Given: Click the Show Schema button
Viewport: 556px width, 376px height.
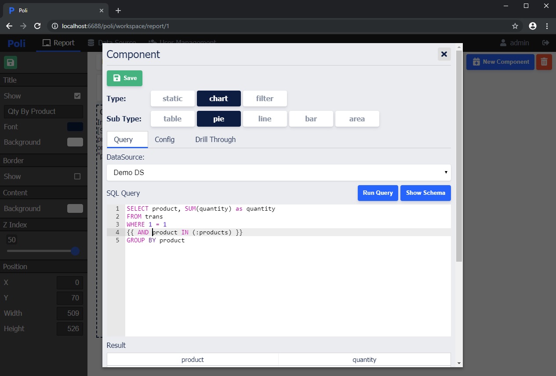Looking at the screenshot, I should click(x=425, y=193).
